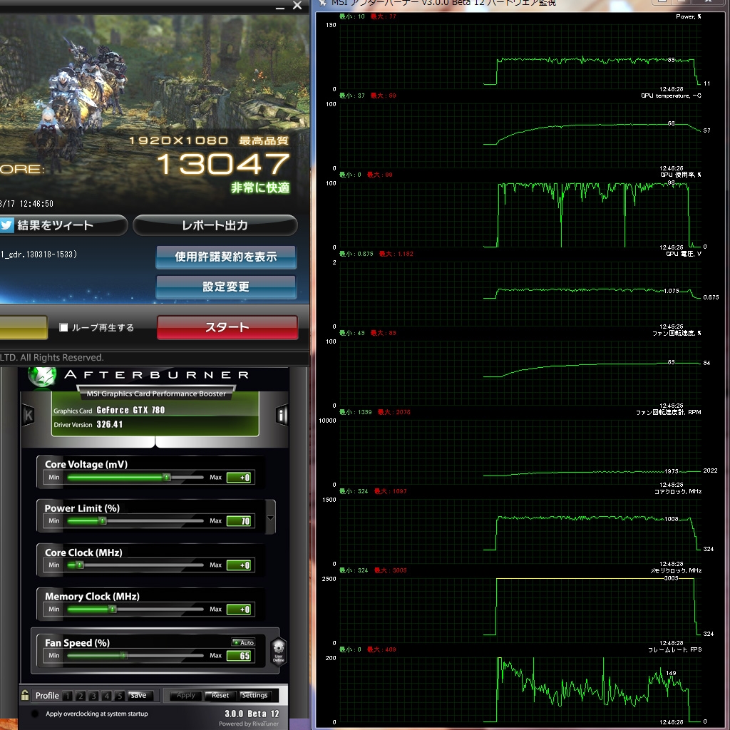Viewport: 730px width, 730px height.
Task: Enable the ループ再生する loop checkbox
Action: point(63,327)
